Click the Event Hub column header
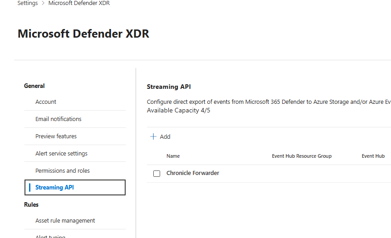 point(373,156)
